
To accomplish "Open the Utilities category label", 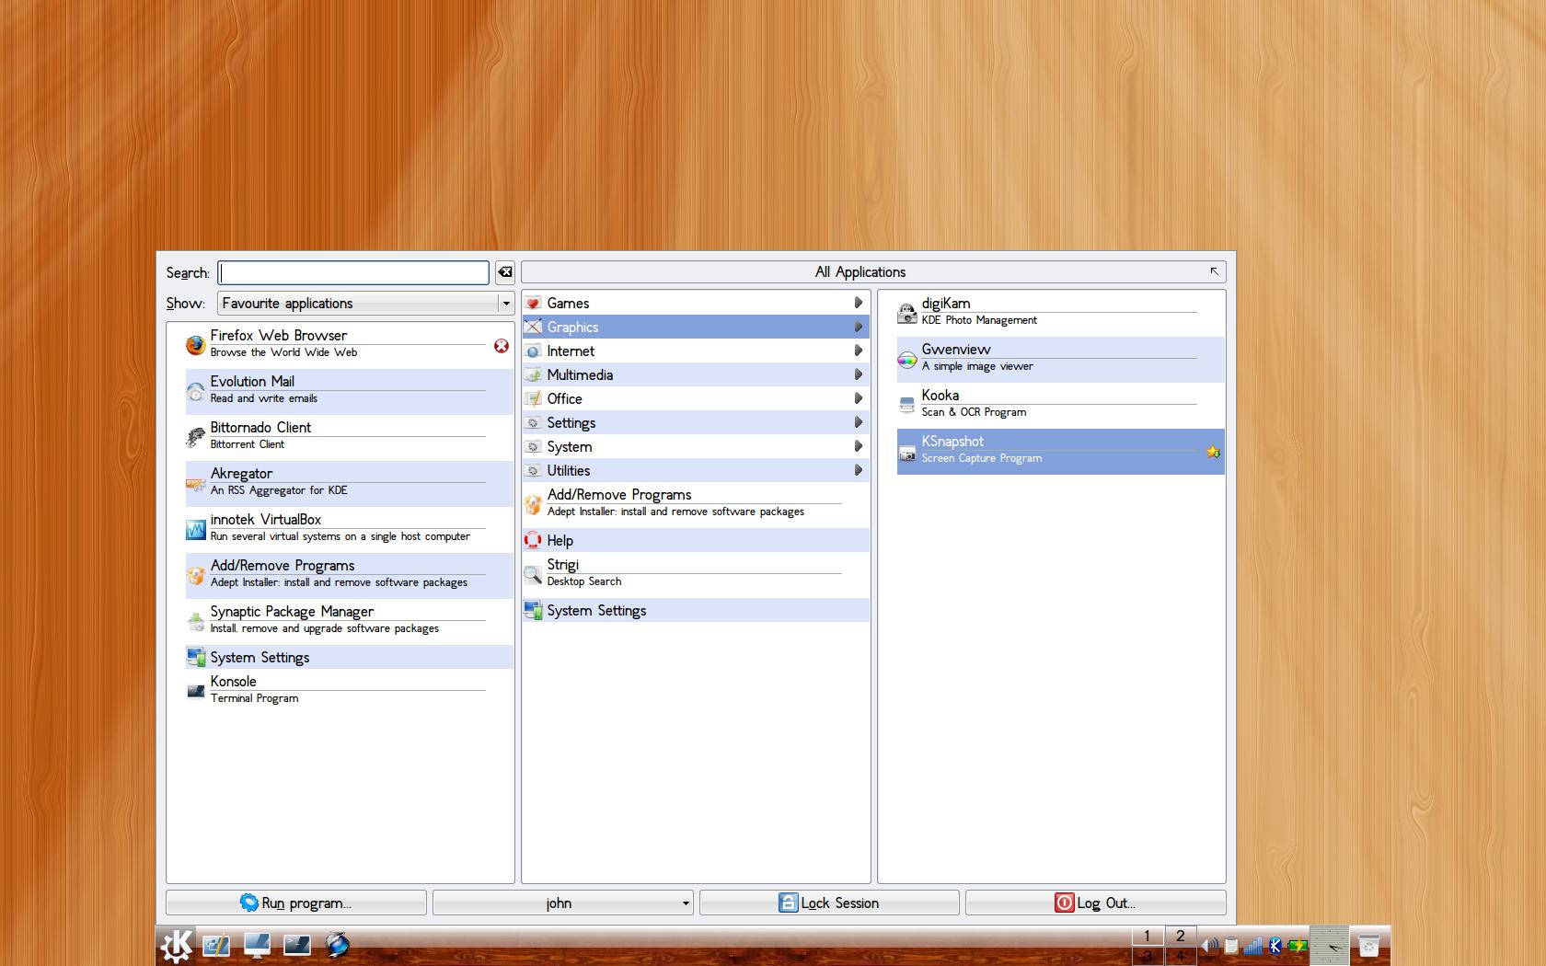I will coord(568,470).
